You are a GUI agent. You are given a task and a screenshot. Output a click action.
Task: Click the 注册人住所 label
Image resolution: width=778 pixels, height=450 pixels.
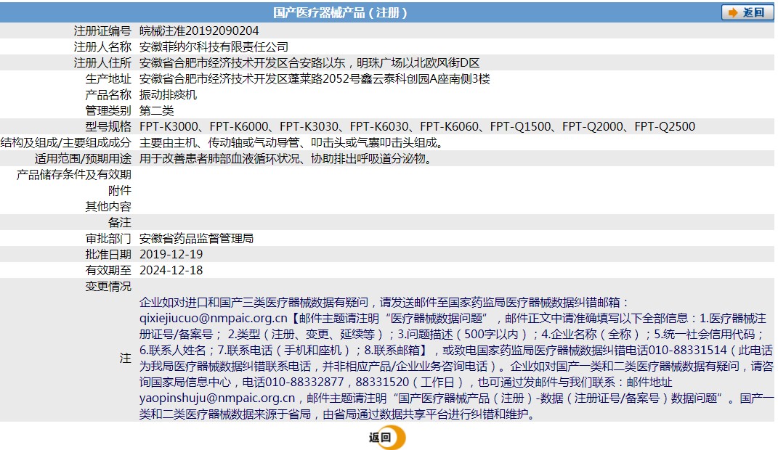(102, 63)
